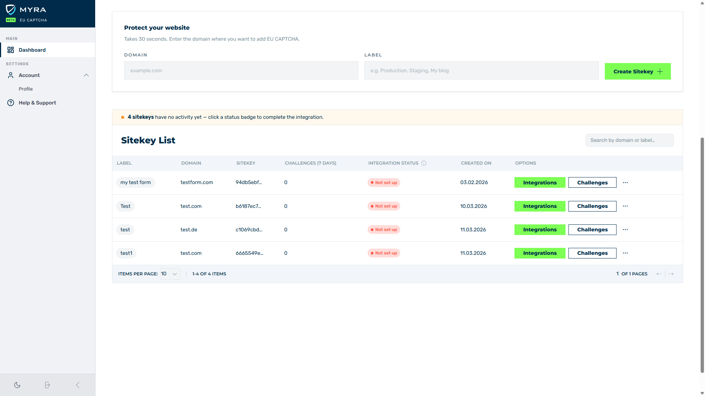
Task: Open the more options menu for test.de
Action: (625, 230)
